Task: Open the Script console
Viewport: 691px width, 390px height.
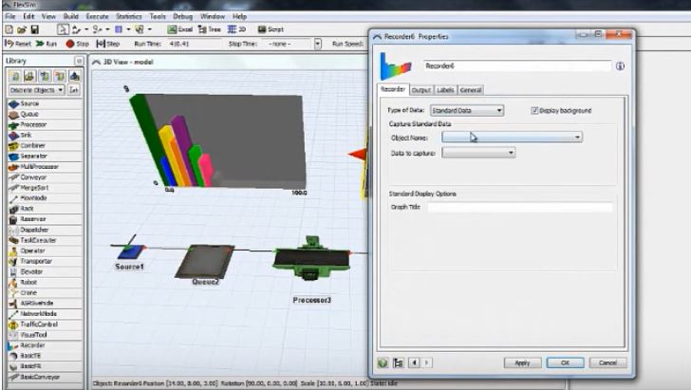Action: tap(271, 29)
